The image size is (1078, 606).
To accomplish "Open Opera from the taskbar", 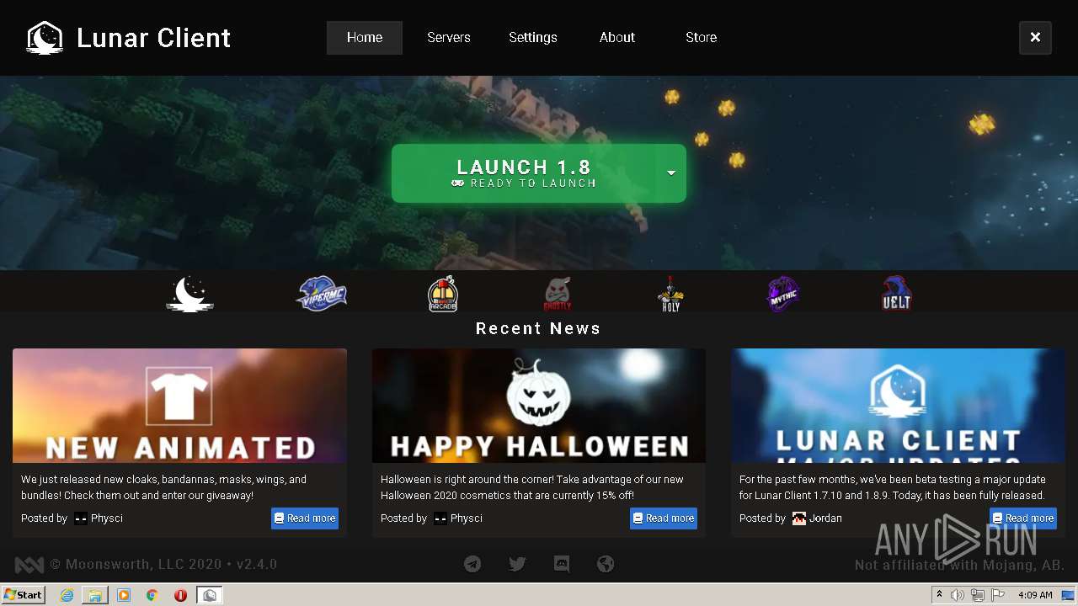I will pyautogui.click(x=180, y=595).
